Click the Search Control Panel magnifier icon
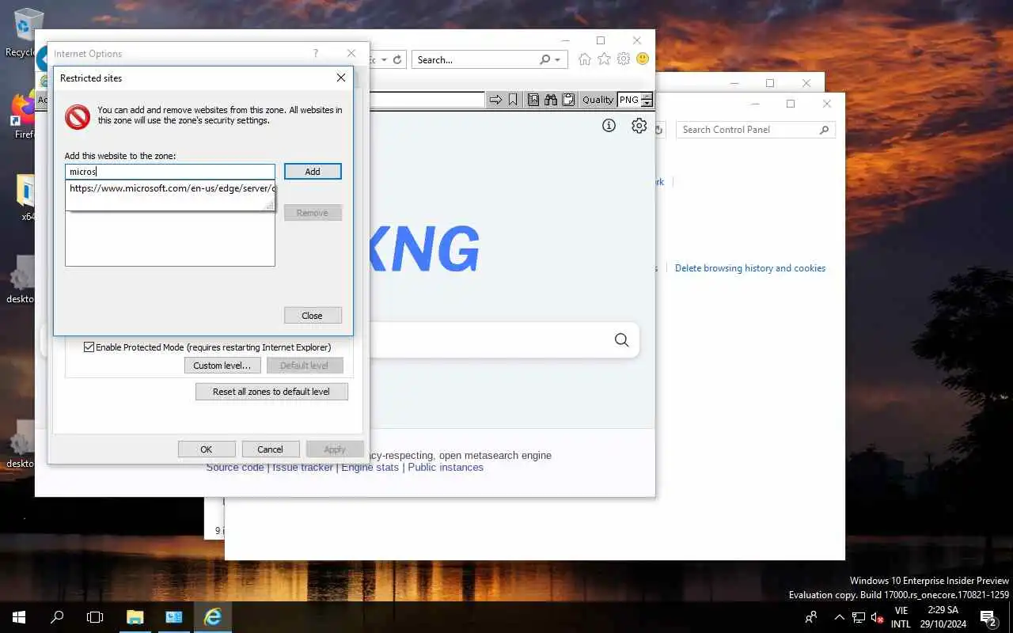 (824, 130)
